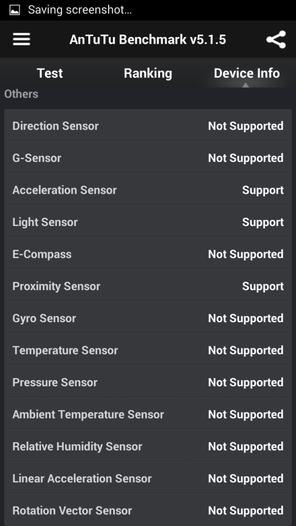Tap the screenshot notification image icon
Screen dimensions: 296x526
(14, 10)
